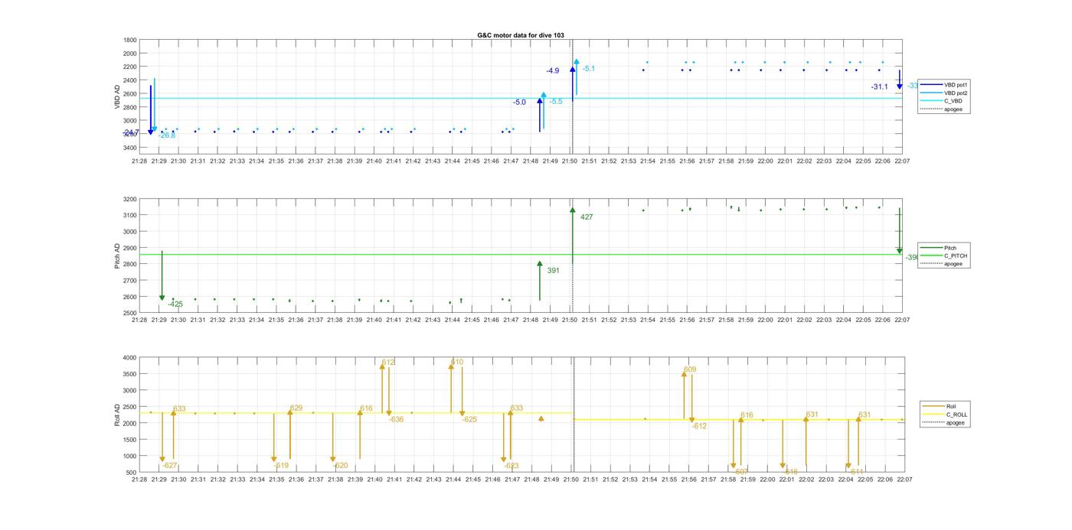Click the "629" value in Roll plot
1072x530 pixels.
click(x=296, y=408)
